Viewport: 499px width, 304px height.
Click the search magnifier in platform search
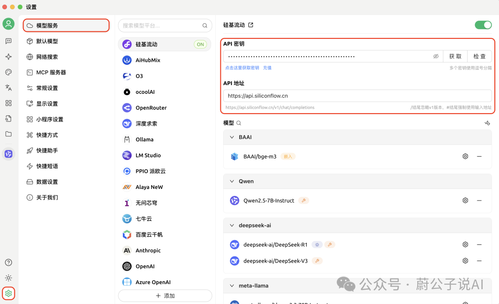[205, 25]
